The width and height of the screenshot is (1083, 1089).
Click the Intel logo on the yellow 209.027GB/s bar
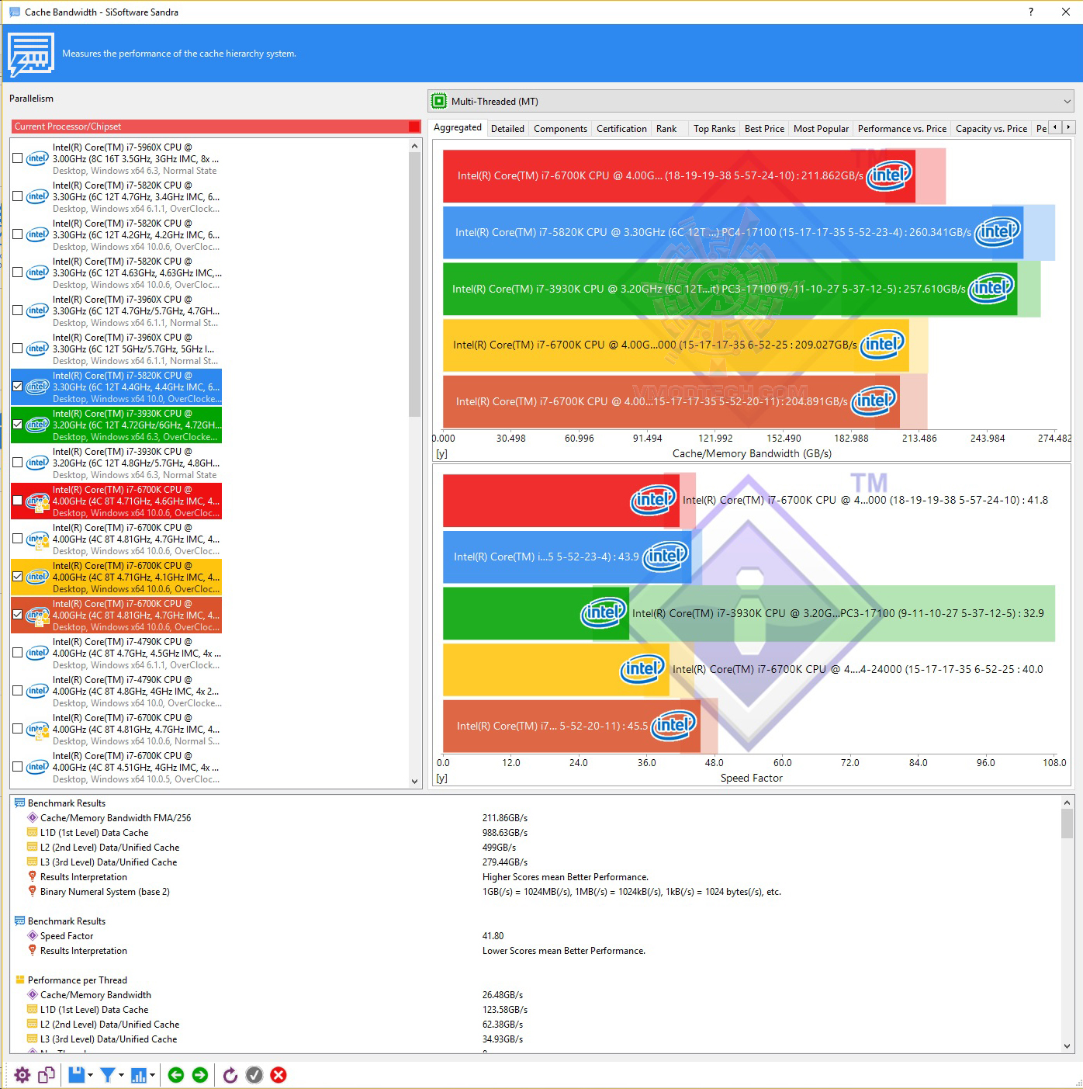point(883,344)
